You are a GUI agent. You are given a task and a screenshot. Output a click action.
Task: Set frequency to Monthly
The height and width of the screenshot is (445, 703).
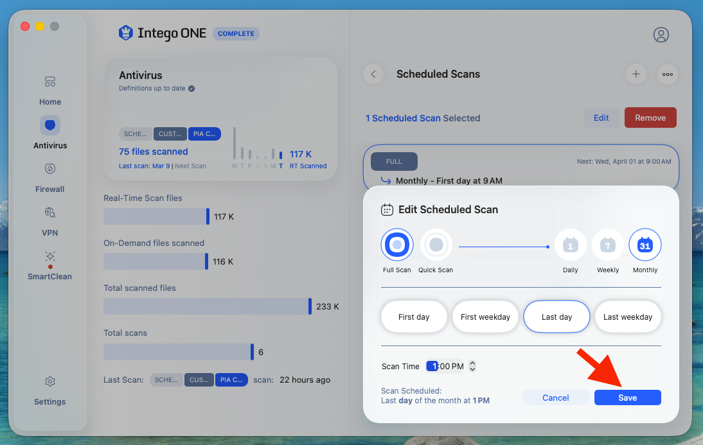pos(645,245)
